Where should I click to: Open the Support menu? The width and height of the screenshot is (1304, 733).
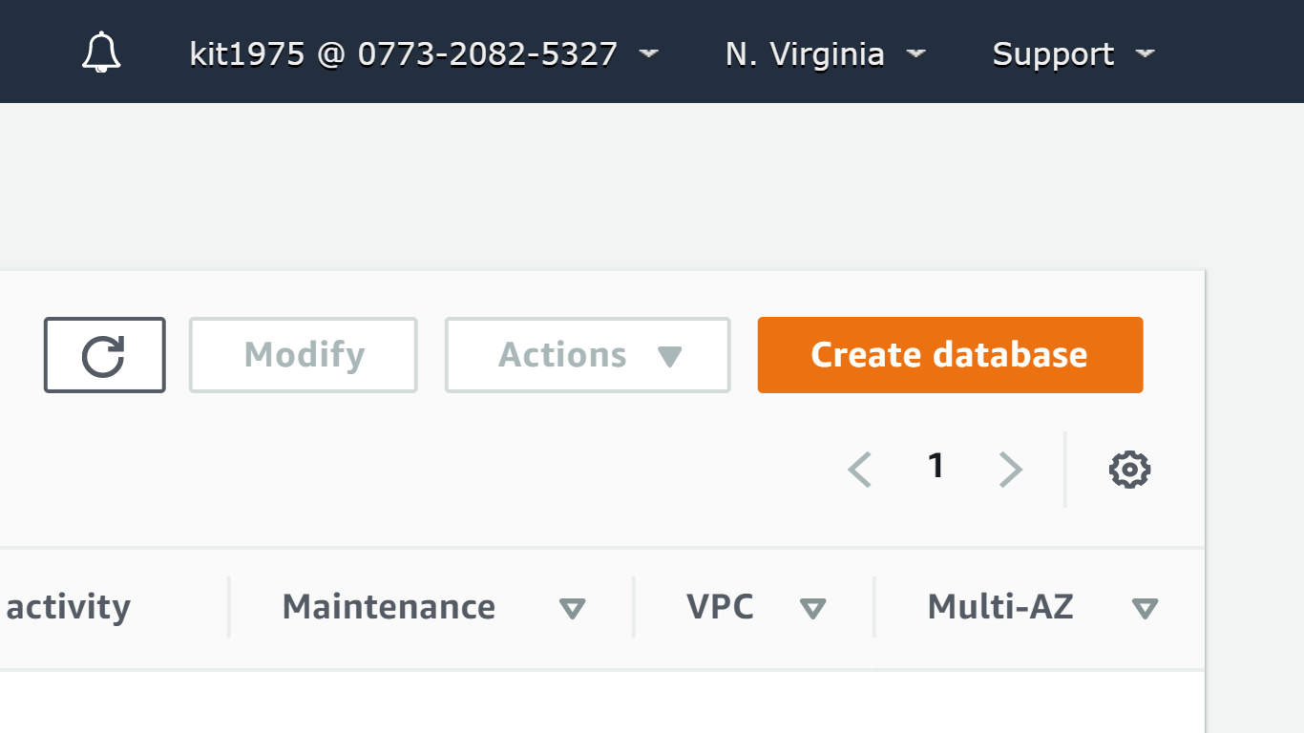1053,53
